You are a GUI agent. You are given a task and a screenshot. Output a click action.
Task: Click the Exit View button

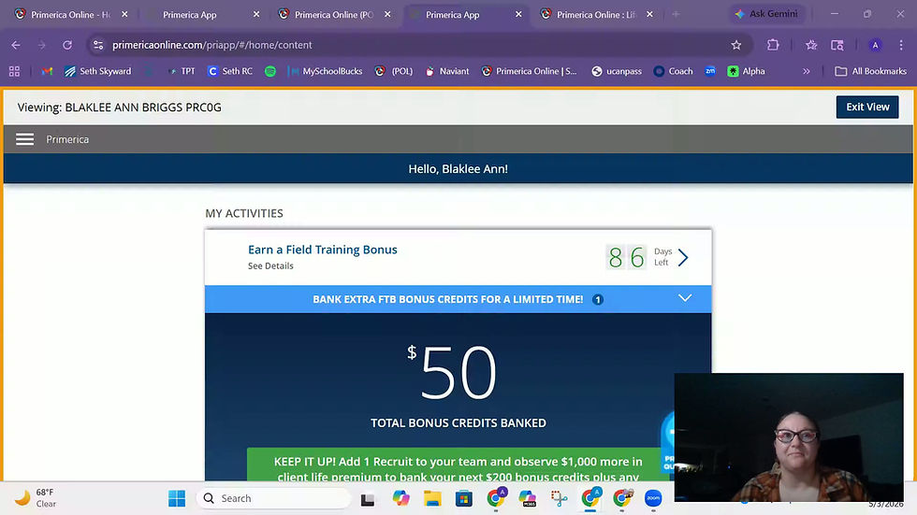pos(867,107)
